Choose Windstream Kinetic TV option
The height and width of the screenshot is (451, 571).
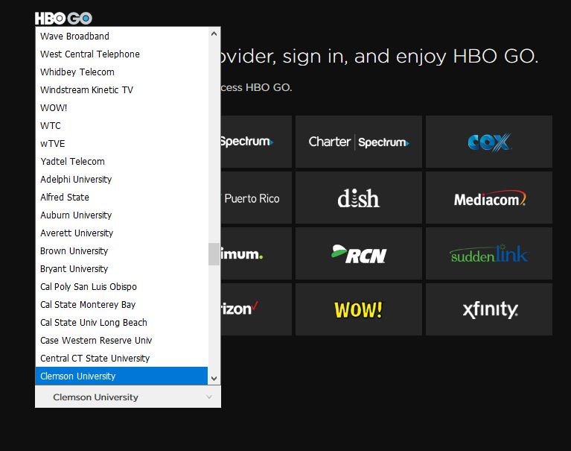click(x=121, y=89)
